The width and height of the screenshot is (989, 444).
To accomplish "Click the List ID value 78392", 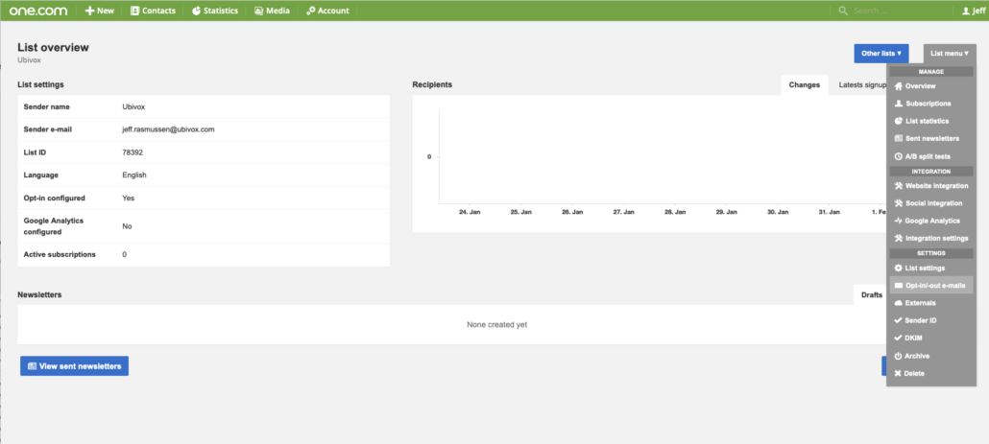I will click(x=133, y=152).
